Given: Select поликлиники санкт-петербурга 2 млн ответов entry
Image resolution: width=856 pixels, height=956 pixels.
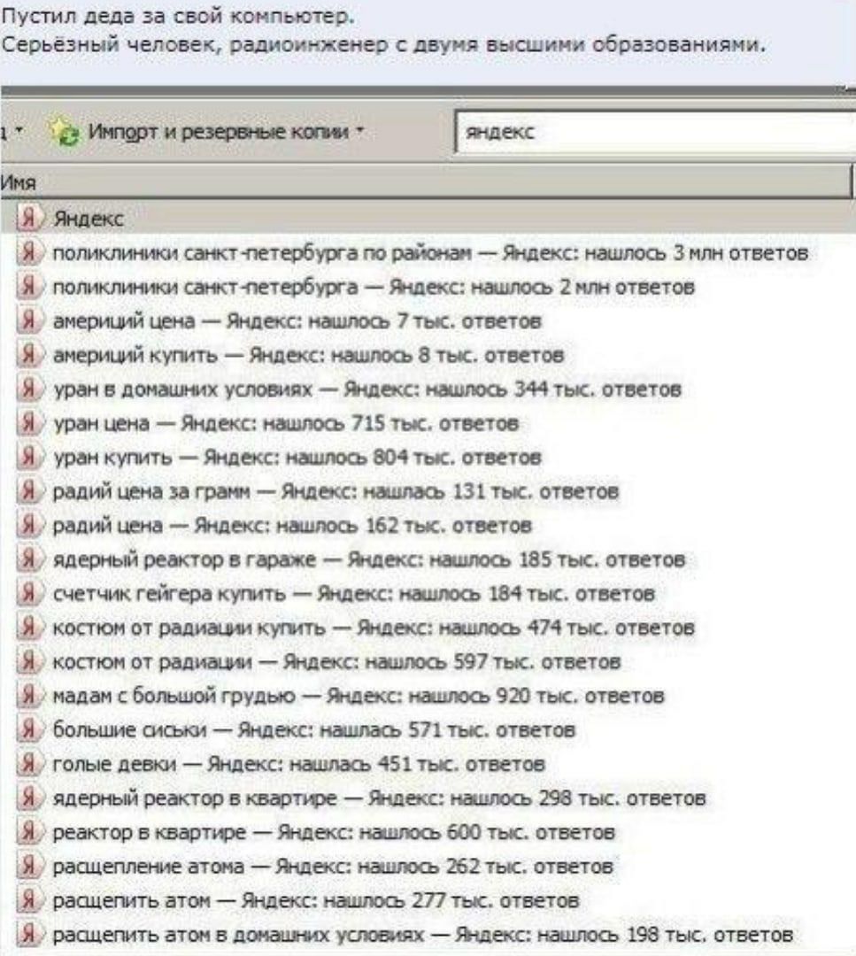Looking at the screenshot, I should (x=374, y=287).
